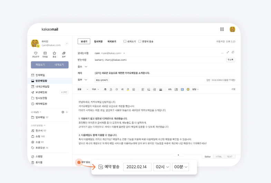Collapse editor panel with small down arrow
Image resolution: width=271 pixels, height=183 pixels.
(178, 155)
